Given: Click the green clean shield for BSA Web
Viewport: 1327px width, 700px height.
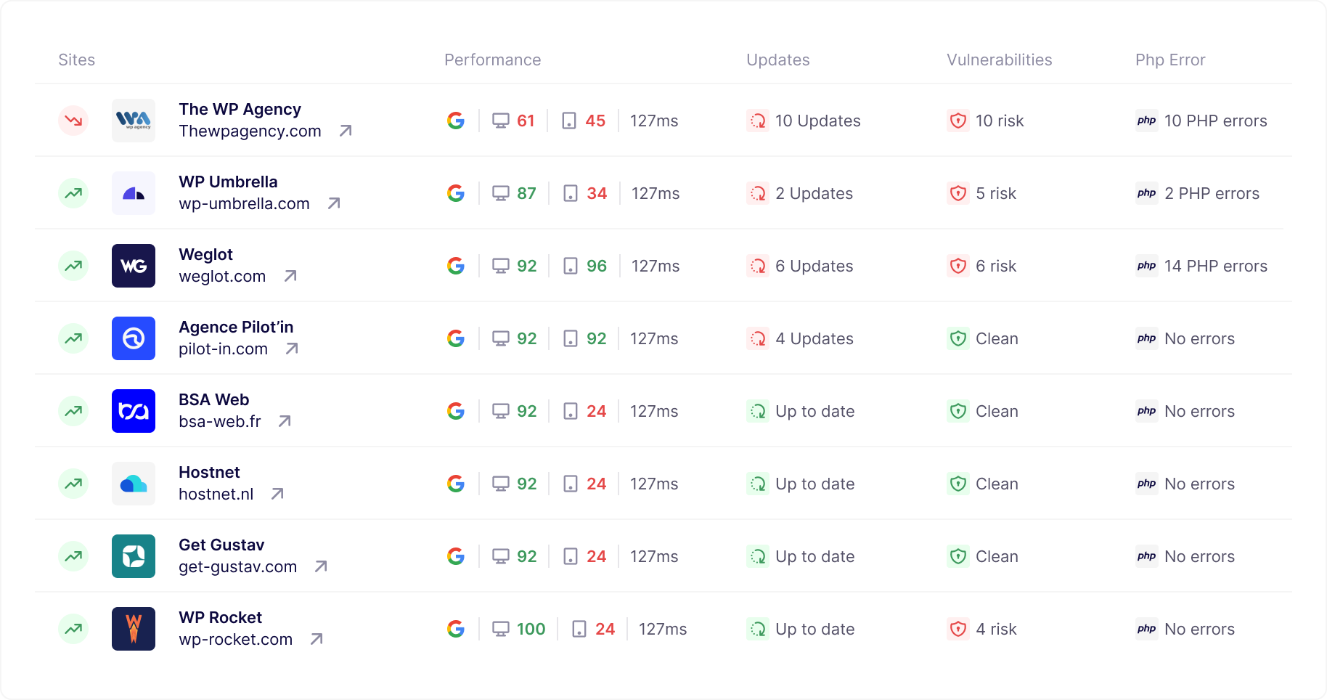Looking at the screenshot, I should 958,411.
